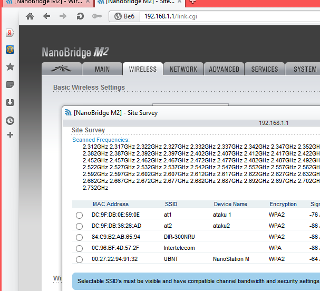Image resolution: width=320 pixels, height=291 pixels.
Task: Switch to the NanoBridge M2 Wir... browser tab
Action: click(48, 3)
